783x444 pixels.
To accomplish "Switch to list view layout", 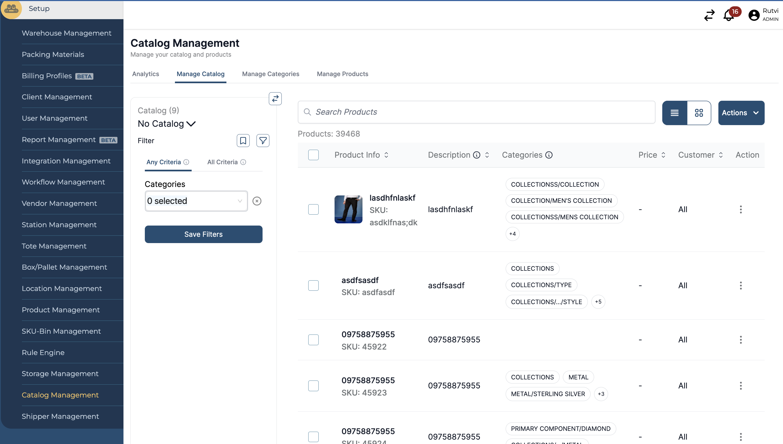I will coord(674,113).
